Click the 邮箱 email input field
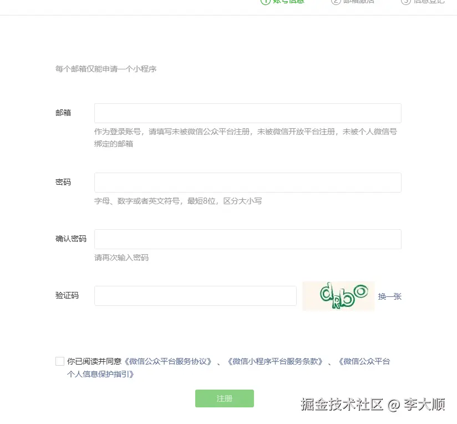Screen dimensions: 457x424 (x=248, y=113)
